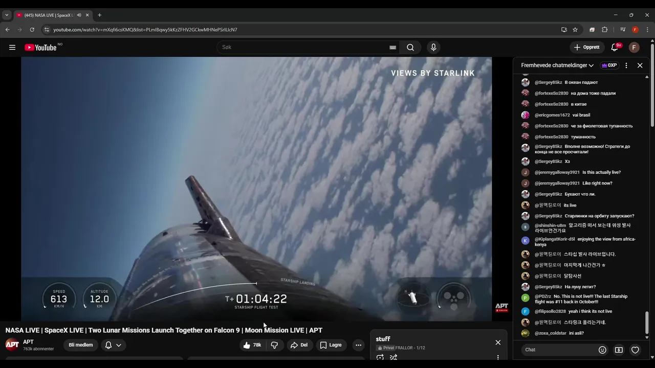
Task: Mute the tab via speaker icon
Action: click(x=79, y=15)
